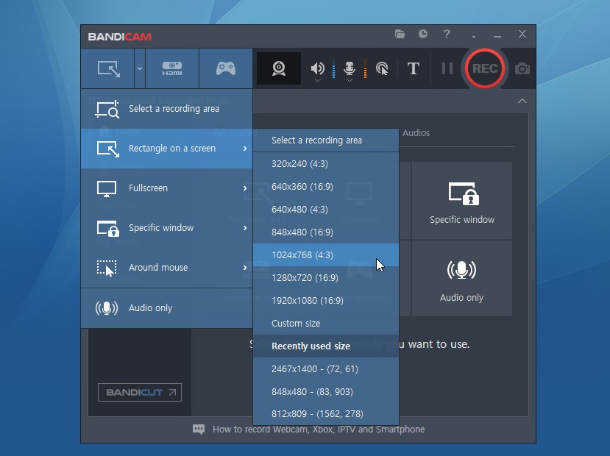Pick the 1280x720 (16:9) size
This screenshot has width=610, height=456.
tap(326, 277)
